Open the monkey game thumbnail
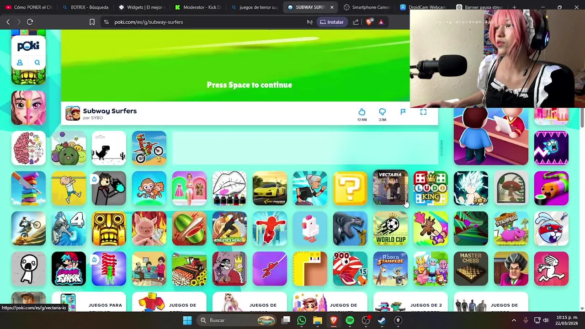The image size is (585, 329). coord(149,188)
